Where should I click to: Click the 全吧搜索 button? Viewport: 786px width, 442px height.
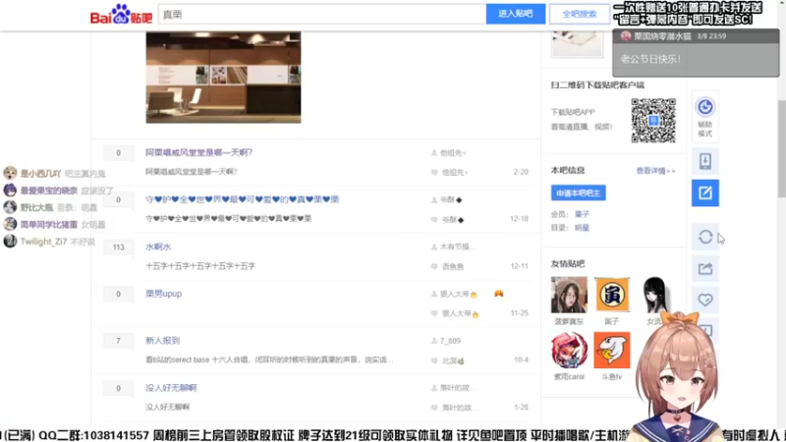click(x=580, y=14)
